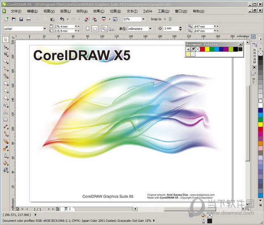This screenshot has height=225, width=264.
Task: Click the page width 279.4 mm field
Action: pos(64,26)
